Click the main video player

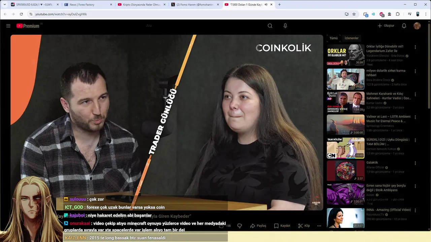point(167,123)
